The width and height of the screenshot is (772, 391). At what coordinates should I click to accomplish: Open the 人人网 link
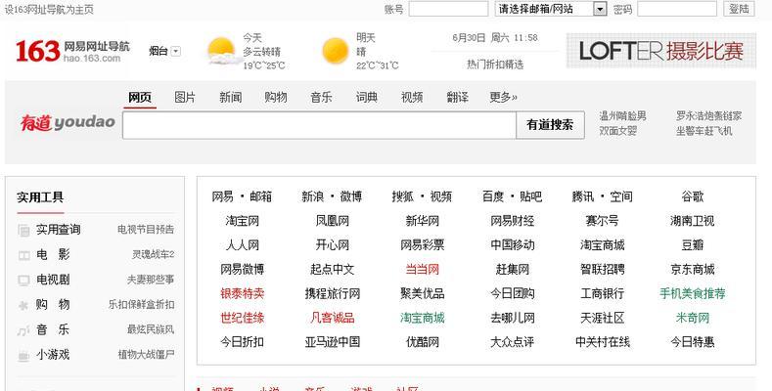pos(243,245)
